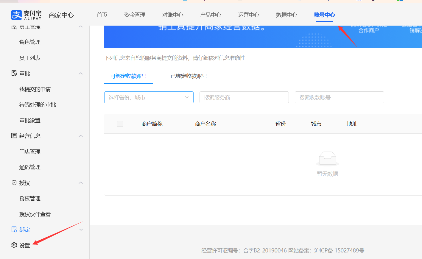Screen dimensions: 422x259
Task: Toggle the select-all checkbox in table header
Action: (120, 124)
